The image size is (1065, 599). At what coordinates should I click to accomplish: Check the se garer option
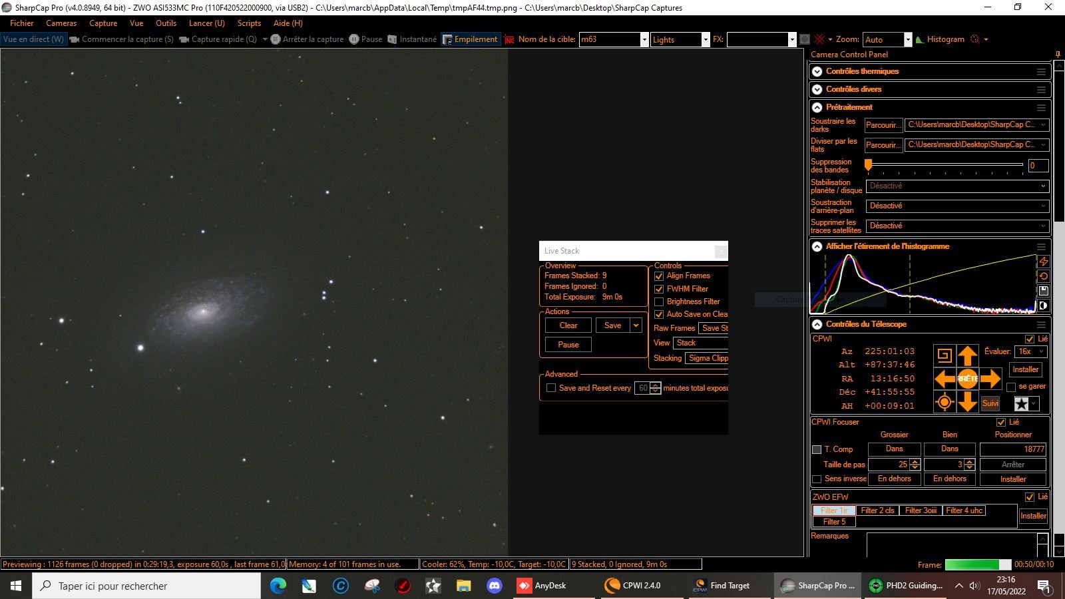click(1011, 387)
